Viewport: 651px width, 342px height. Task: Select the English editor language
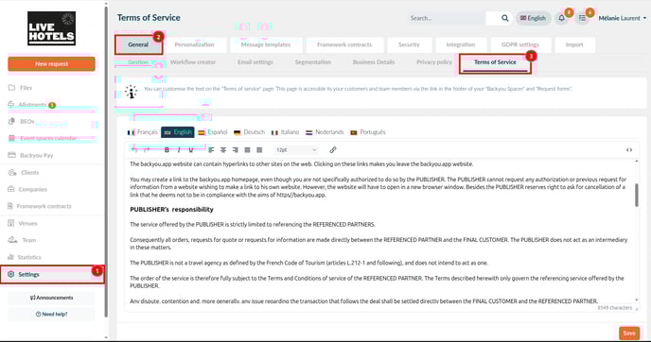[x=178, y=132]
